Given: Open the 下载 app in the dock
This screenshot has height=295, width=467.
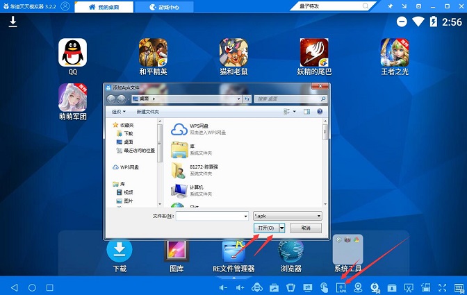Looking at the screenshot, I should click(120, 249).
